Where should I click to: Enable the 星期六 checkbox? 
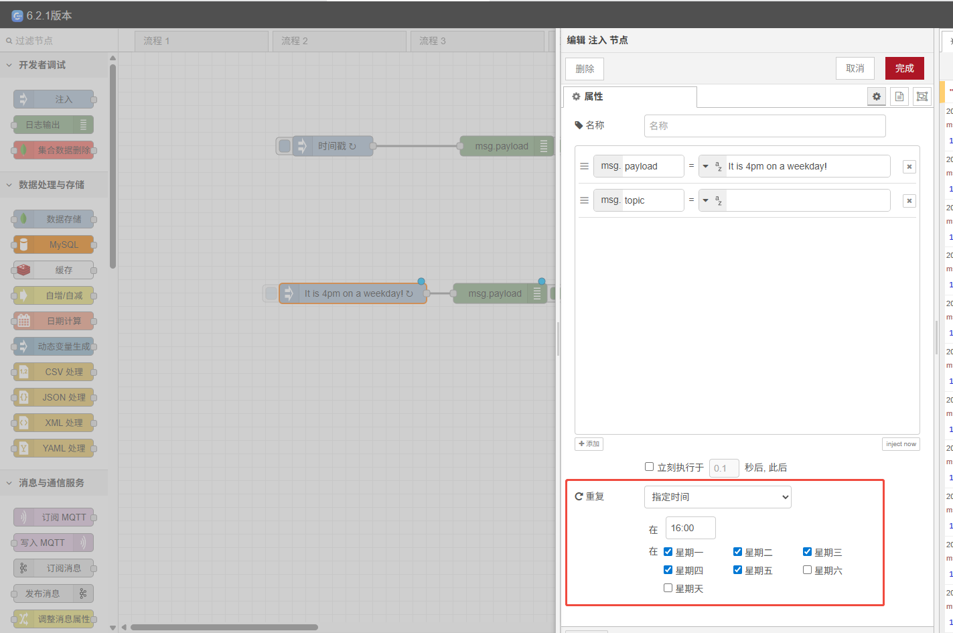click(807, 570)
